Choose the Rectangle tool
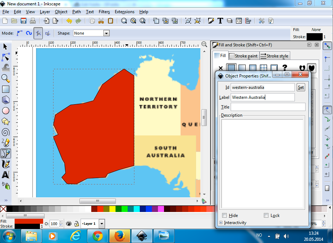This screenshot has height=243, width=333. [x=5, y=89]
